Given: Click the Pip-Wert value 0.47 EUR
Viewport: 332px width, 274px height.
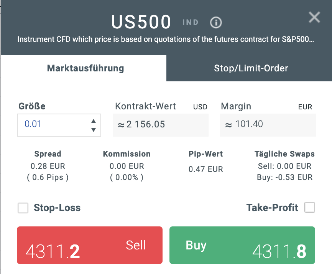Looking at the screenshot, I should [206, 169].
